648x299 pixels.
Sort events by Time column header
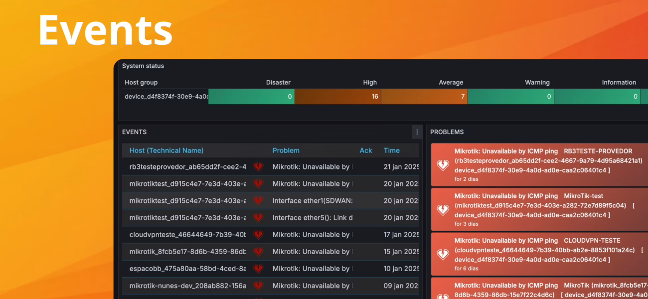pos(391,150)
